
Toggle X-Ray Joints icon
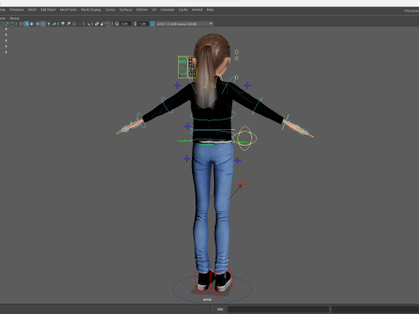tap(108, 24)
